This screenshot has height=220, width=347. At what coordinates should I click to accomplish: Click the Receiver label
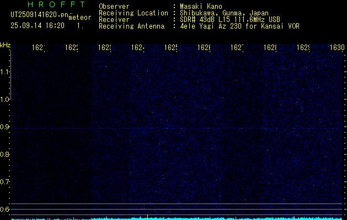coord(114,20)
